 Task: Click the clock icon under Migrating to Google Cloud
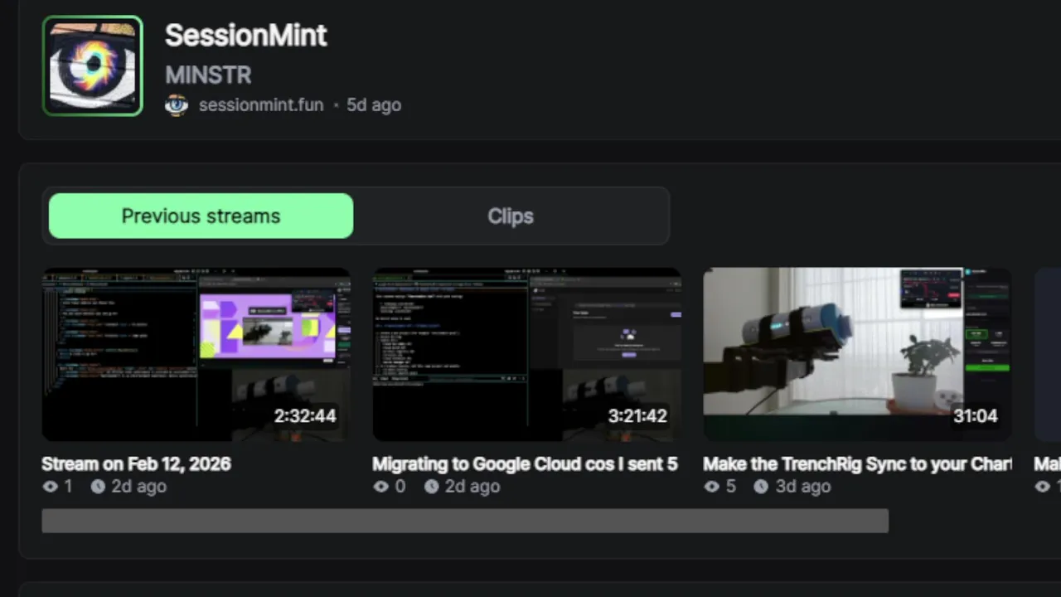point(431,487)
